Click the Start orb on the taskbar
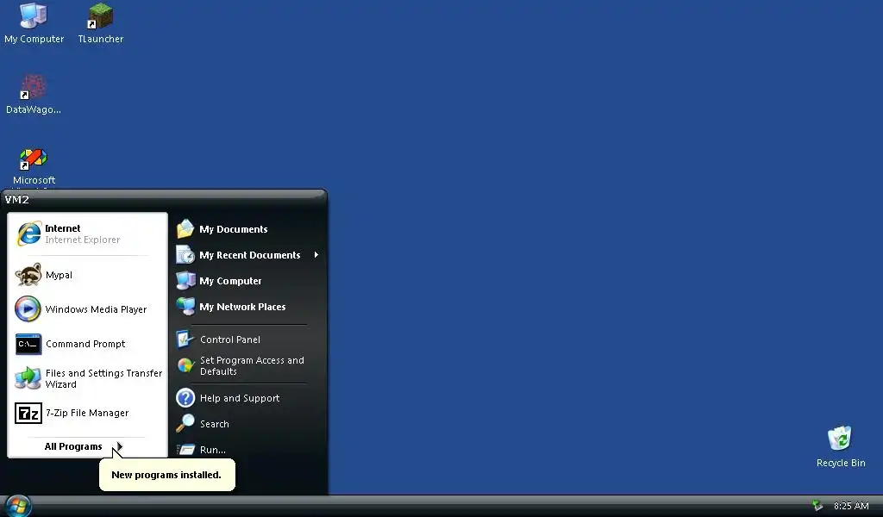The width and height of the screenshot is (883, 517). tap(18, 506)
